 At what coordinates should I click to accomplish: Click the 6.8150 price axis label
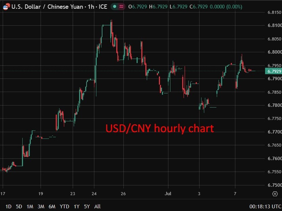pos(275,12)
